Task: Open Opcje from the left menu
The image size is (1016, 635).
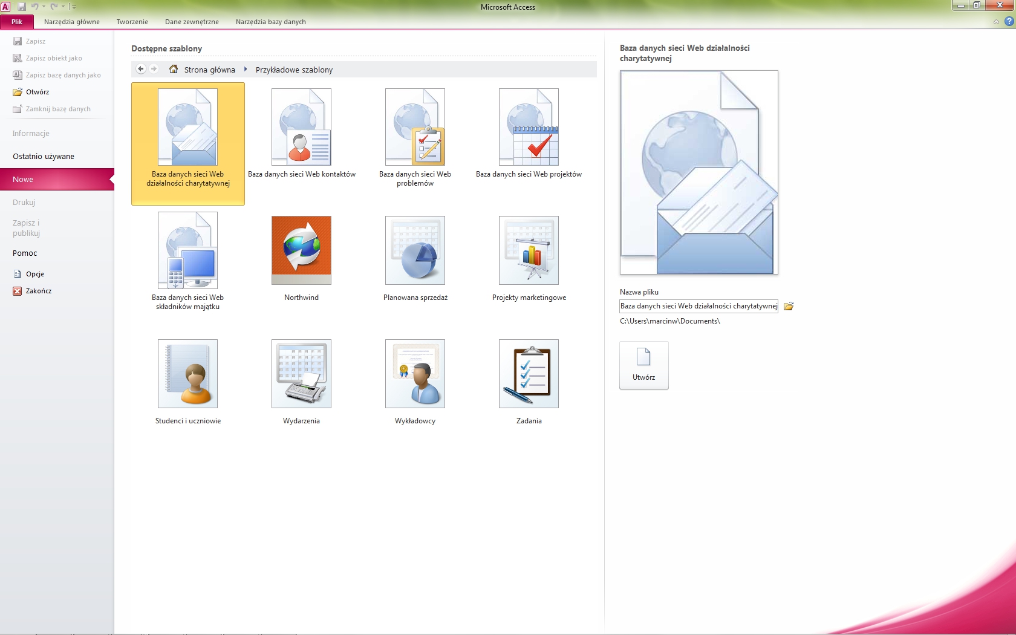Action: 34,274
